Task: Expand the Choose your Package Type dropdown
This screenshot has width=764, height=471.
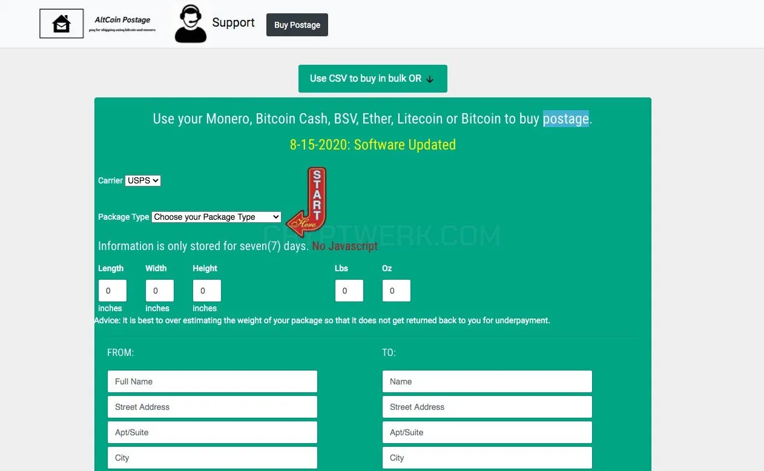Action: (x=216, y=217)
